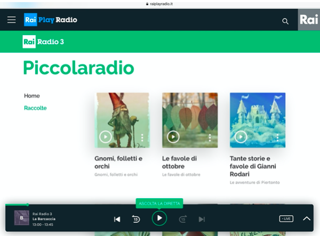Forward 15 seconds

pyautogui.click(x=183, y=219)
